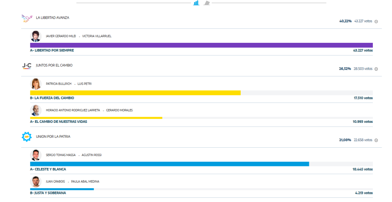
Task: Switch to the ballot view icon
Action: [x=206, y=3]
